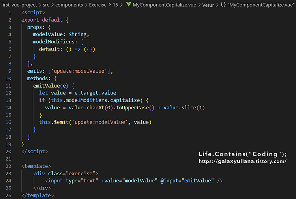Click the closing </div> tag

(42, 188)
